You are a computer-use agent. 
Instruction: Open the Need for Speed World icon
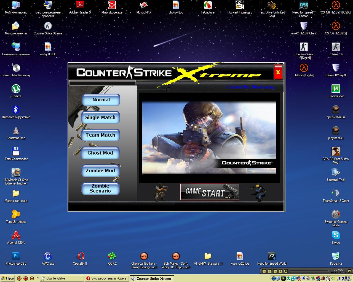[272, 259]
